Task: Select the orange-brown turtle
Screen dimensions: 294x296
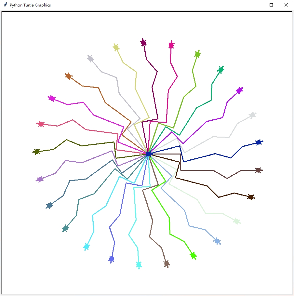Action: 68,76
